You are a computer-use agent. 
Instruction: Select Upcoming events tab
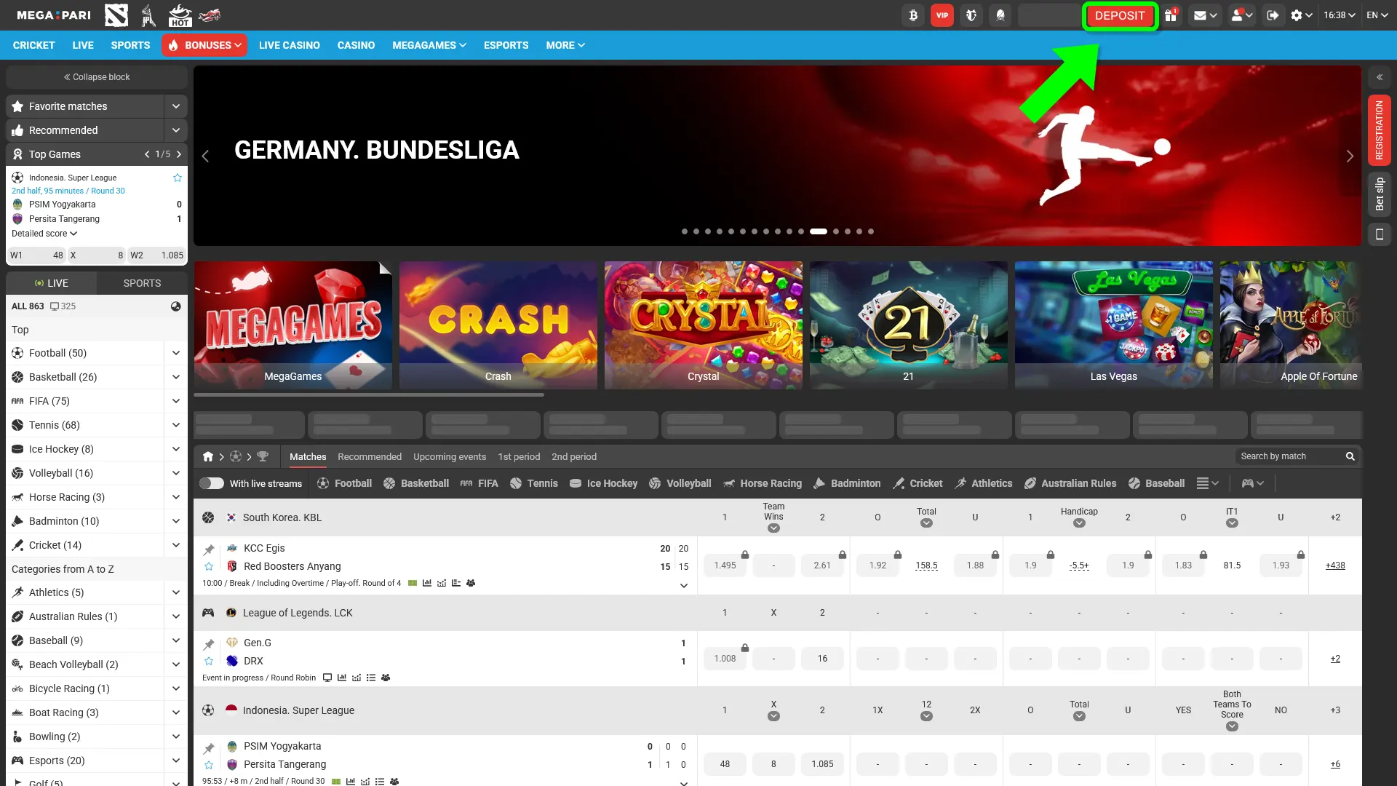pyautogui.click(x=450, y=457)
